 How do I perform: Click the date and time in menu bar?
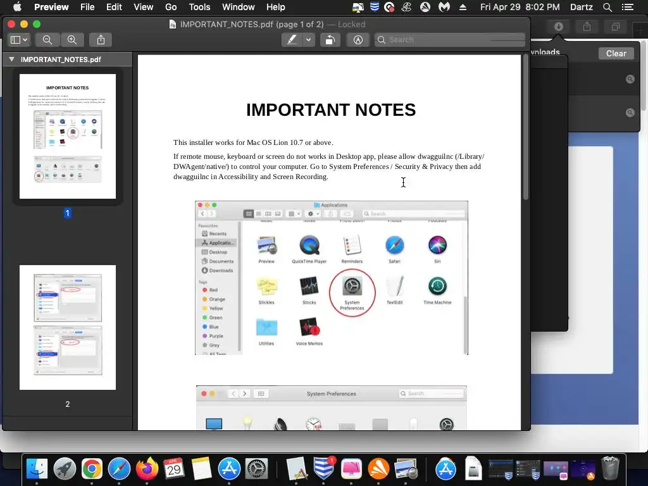[520, 7]
